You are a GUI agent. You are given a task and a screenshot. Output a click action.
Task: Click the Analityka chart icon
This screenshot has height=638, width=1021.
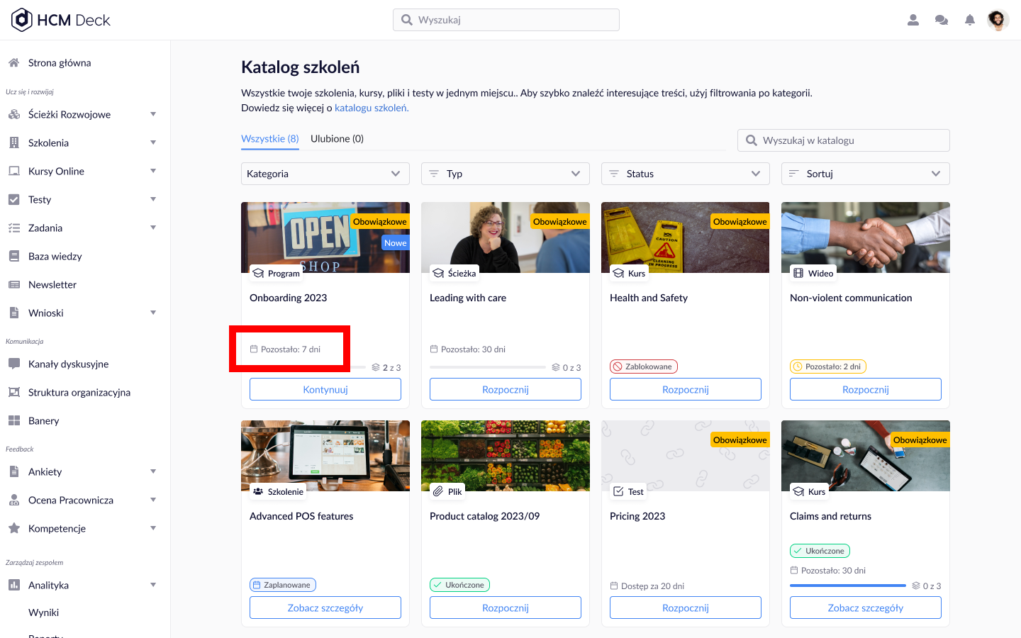pos(13,585)
